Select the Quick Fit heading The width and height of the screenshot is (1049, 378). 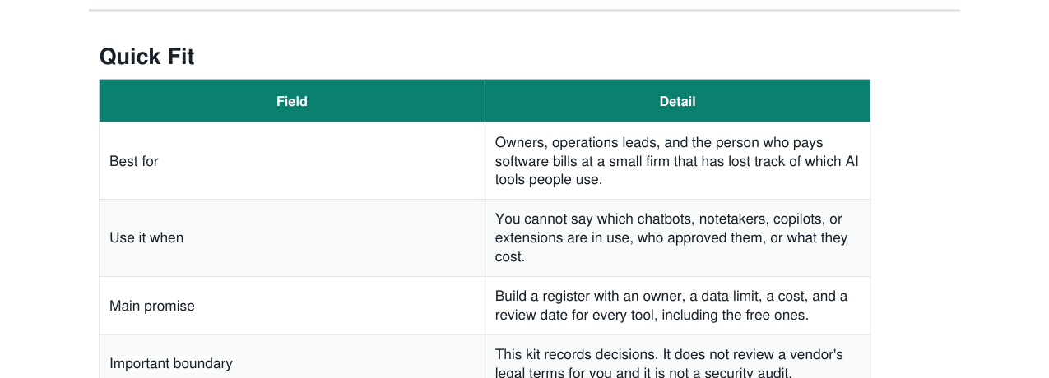pyautogui.click(x=146, y=57)
